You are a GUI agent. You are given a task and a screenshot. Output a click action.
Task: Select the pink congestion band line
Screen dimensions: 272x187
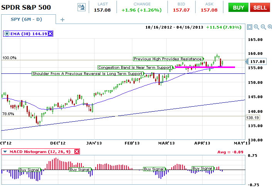205,67
